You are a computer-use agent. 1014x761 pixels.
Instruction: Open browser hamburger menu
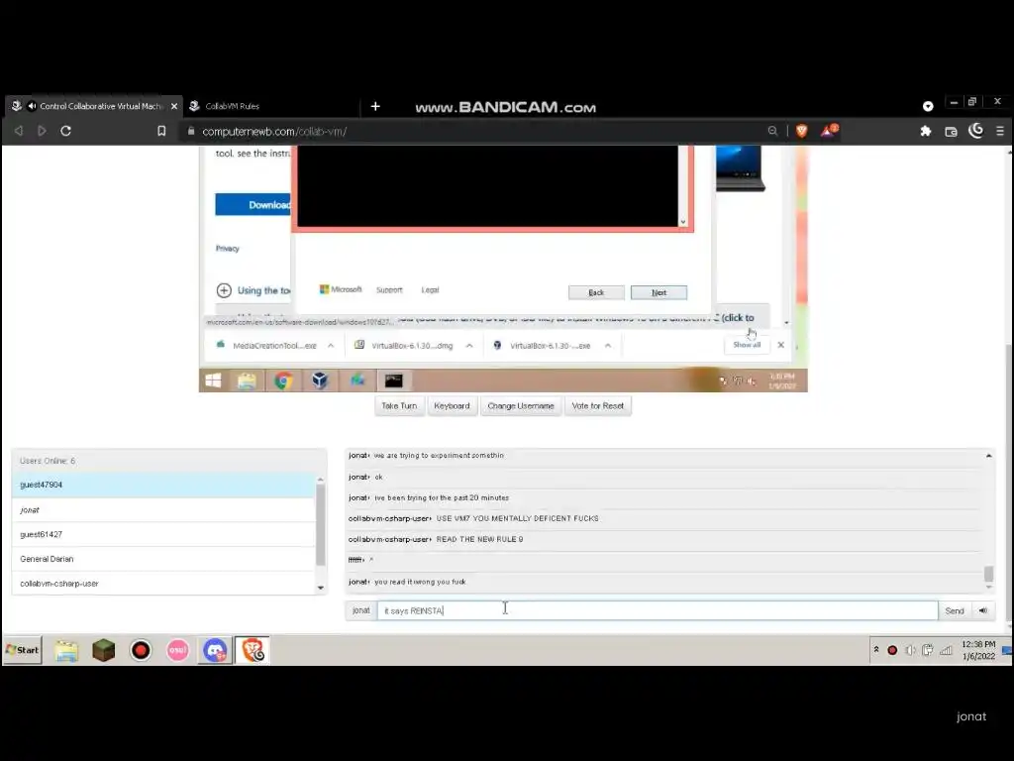click(x=1000, y=132)
